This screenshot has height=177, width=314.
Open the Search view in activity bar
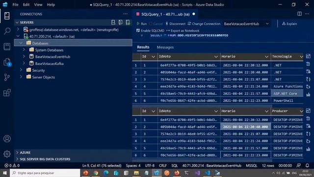point(7,31)
